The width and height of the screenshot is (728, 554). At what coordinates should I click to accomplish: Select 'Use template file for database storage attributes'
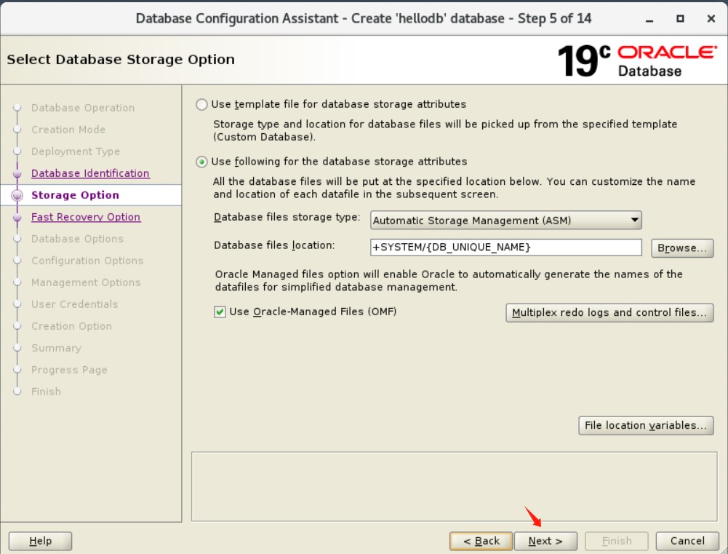point(201,104)
